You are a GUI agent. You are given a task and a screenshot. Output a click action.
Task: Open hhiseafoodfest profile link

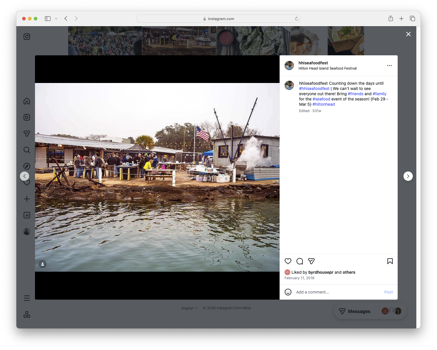[x=313, y=63]
